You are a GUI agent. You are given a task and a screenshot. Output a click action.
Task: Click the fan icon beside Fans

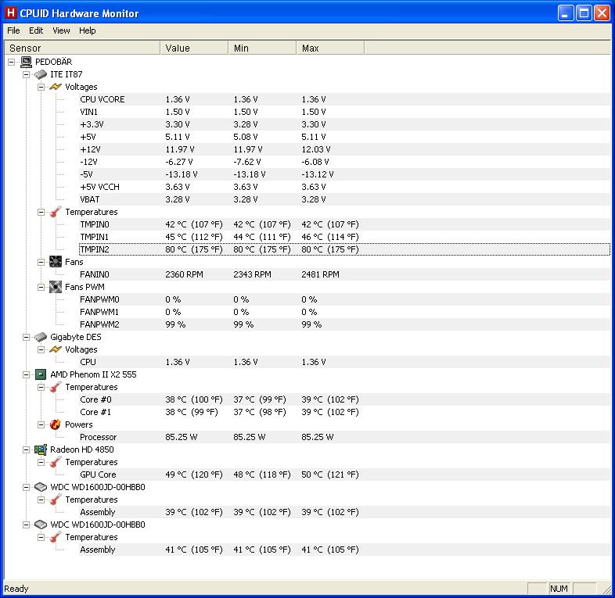coord(56,262)
